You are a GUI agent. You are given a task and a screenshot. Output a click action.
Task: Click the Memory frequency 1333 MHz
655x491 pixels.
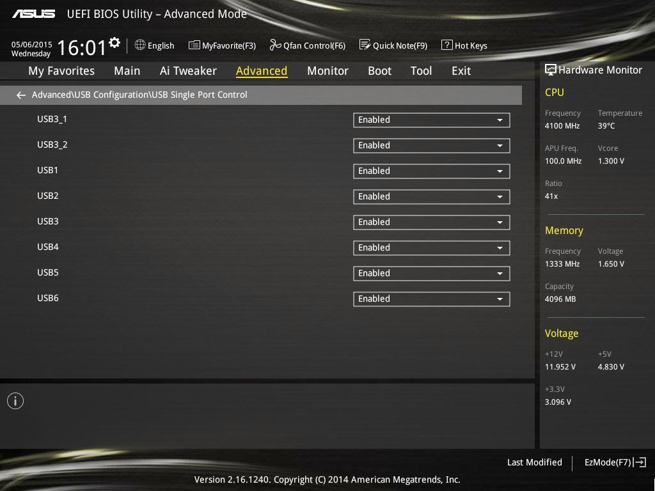point(562,264)
